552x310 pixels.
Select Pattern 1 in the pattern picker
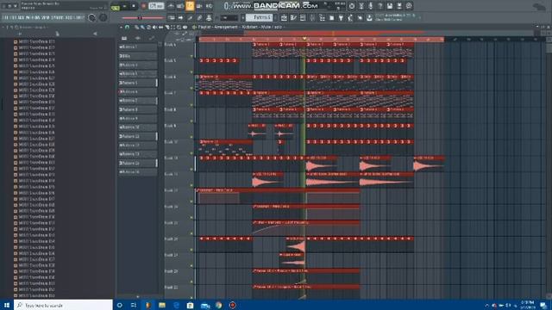pyautogui.click(x=138, y=46)
